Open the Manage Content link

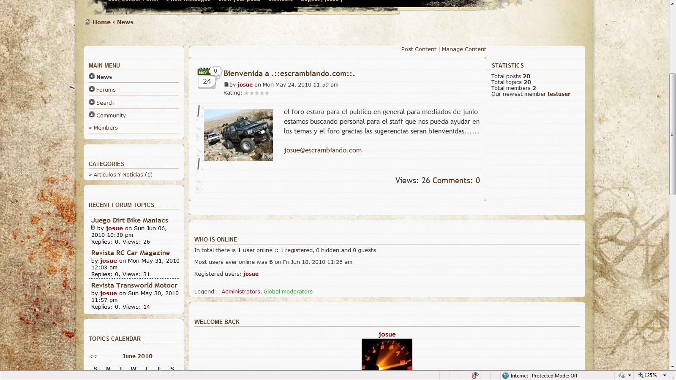[464, 49]
